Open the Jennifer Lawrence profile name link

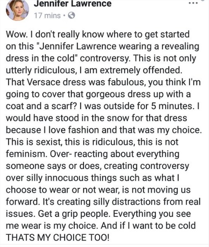pyautogui.click(x=73, y=3)
